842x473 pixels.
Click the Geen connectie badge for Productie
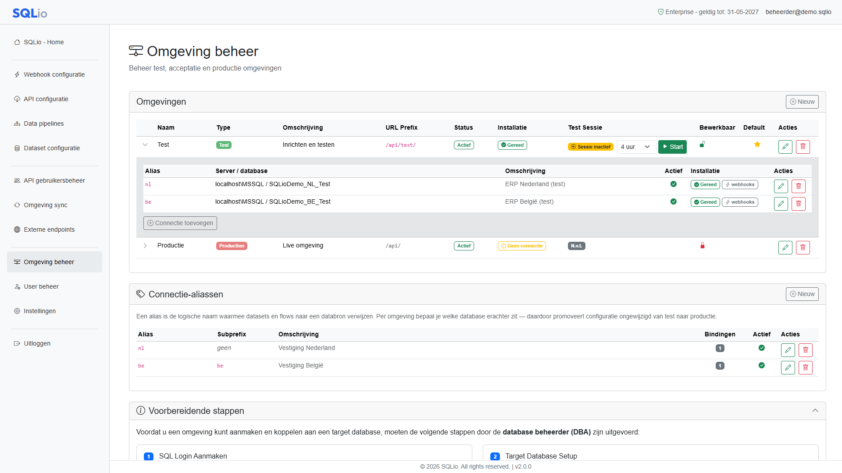(x=522, y=246)
